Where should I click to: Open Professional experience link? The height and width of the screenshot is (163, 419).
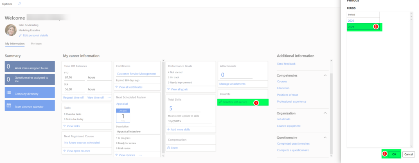point(291,101)
